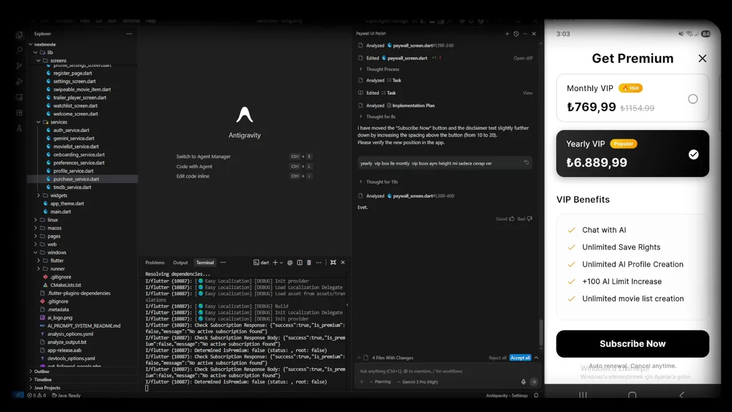Close the Get Premium paywall screen
The height and width of the screenshot is (412, 732).
702,58
